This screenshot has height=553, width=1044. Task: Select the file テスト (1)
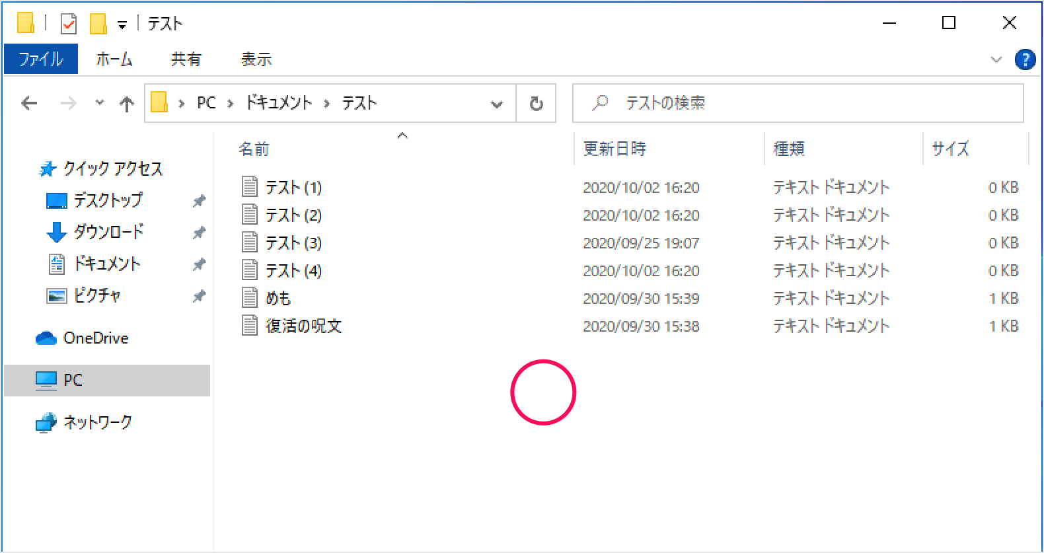(293, 188)
